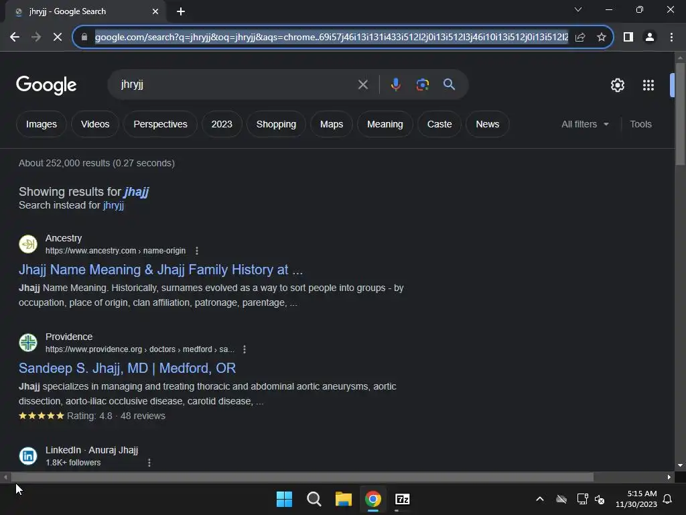Submit search with magnifier icon
686x515 pixels.
click(449, 84)
